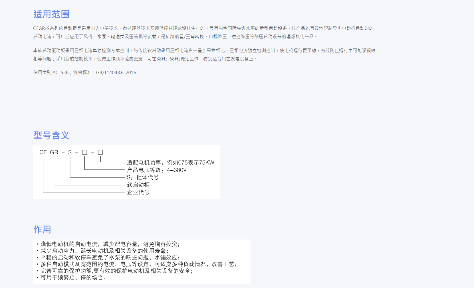Click the last empty square in model code
Screen dimensions: 474x288
(x=100, y=152)
